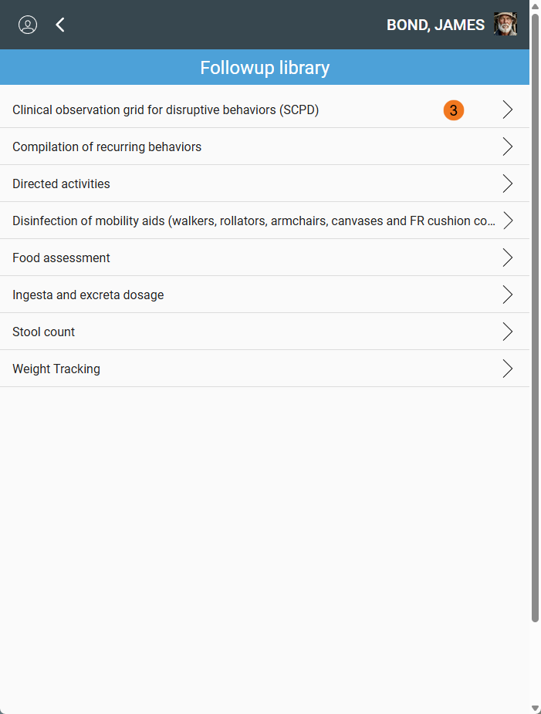
Task: Expand Clinical observation grid chevron
Action: tap(507, 109)
